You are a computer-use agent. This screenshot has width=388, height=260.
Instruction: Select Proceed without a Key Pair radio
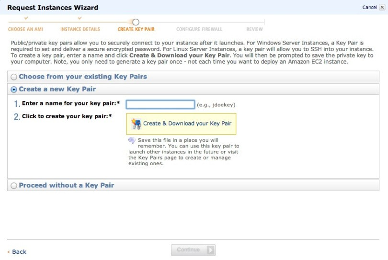[14, 185]
